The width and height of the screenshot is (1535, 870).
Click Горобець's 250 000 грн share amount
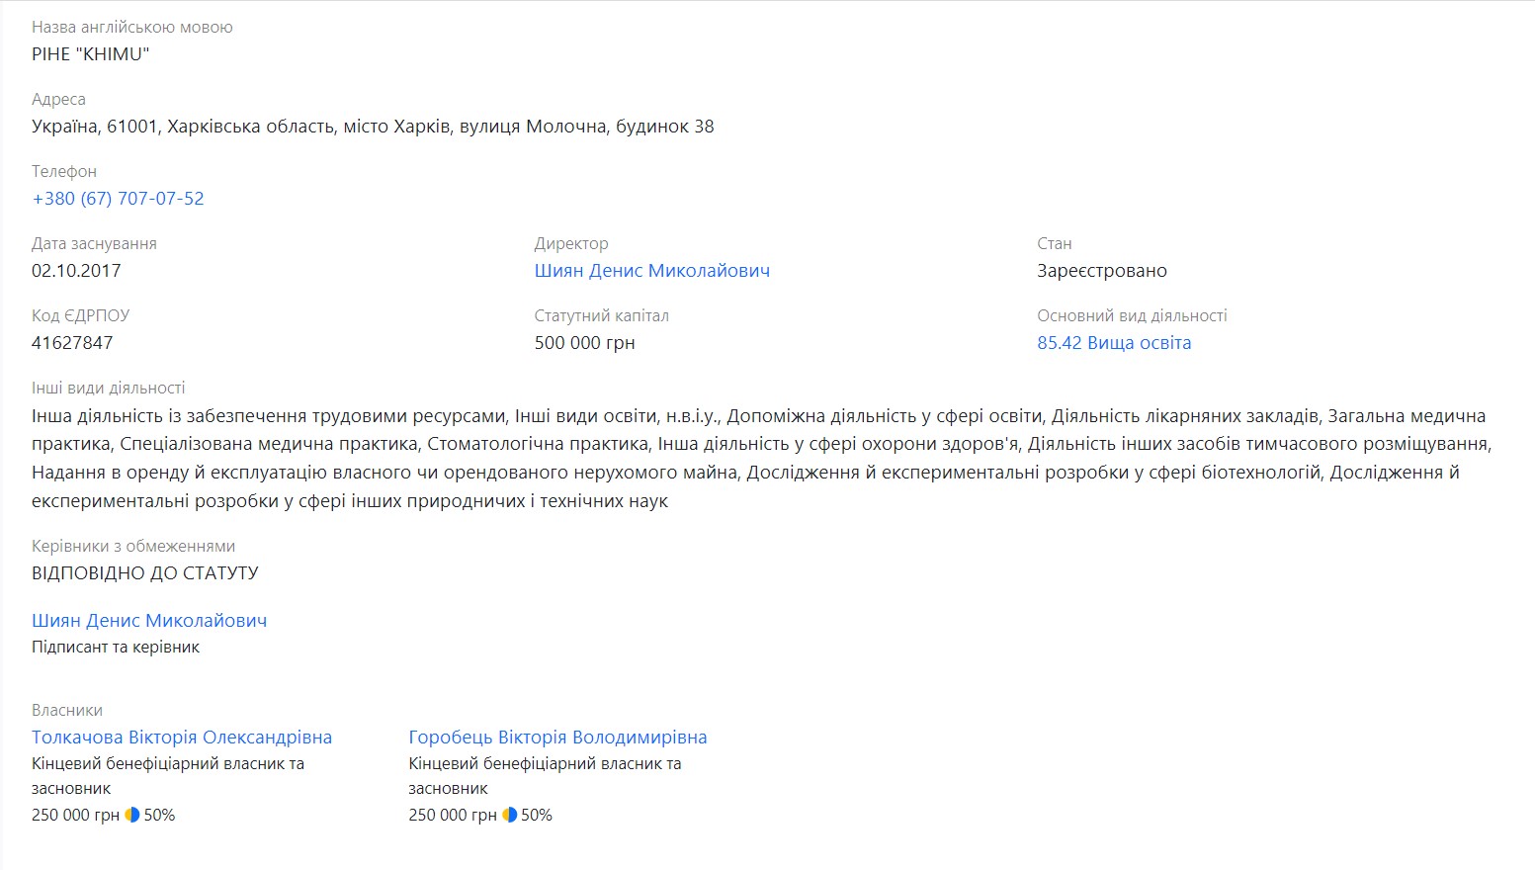coord(452,815)
